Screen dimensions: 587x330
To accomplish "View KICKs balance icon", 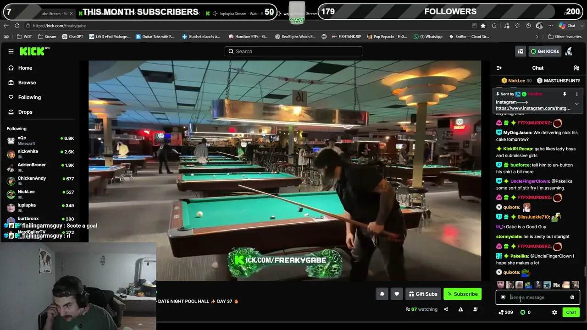I will point(523,312).
